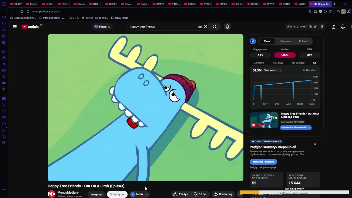The width and height of the screenshot is (352, 198).
Task: Open Discord in the Opera sidebar
Action: (x=4, y=83)
